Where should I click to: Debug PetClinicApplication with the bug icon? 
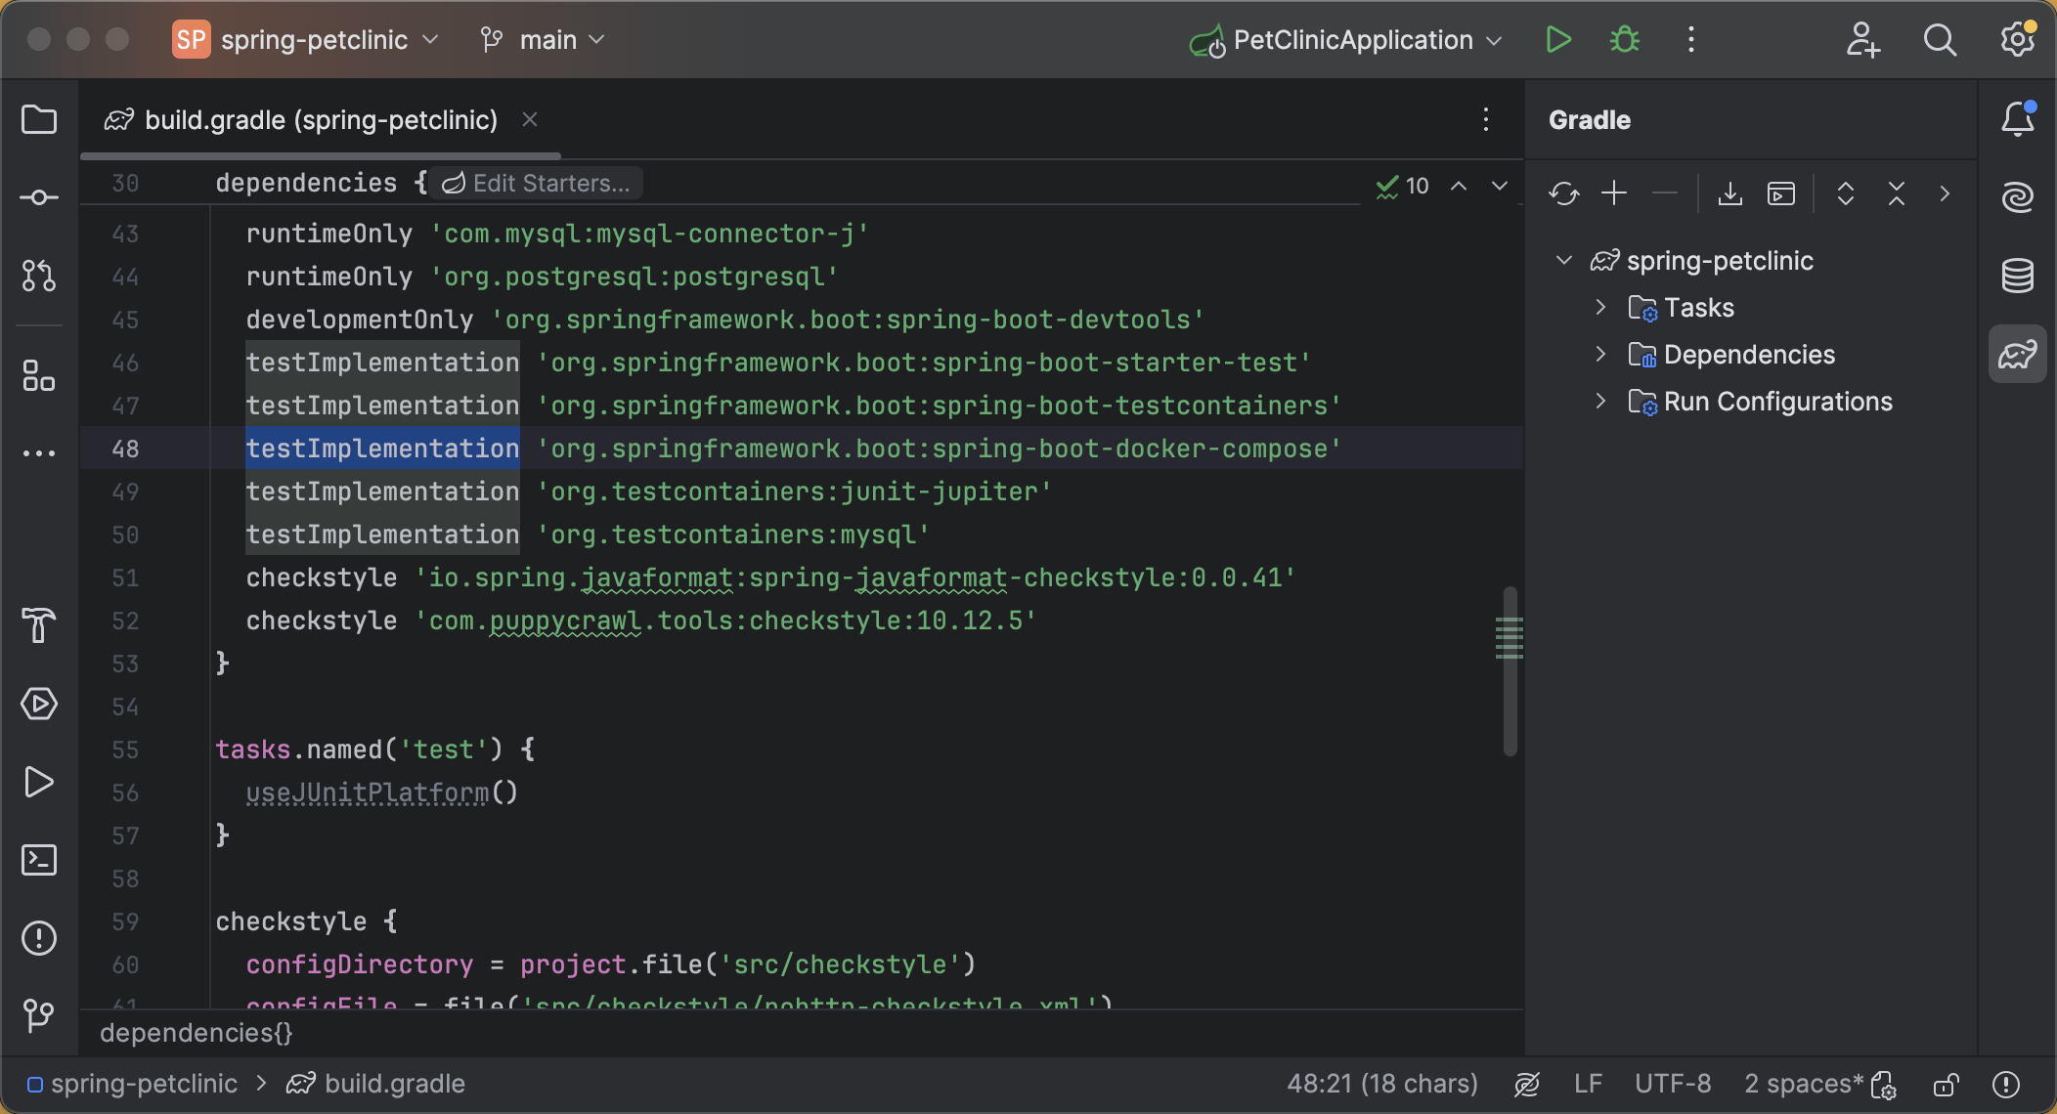1623,39
